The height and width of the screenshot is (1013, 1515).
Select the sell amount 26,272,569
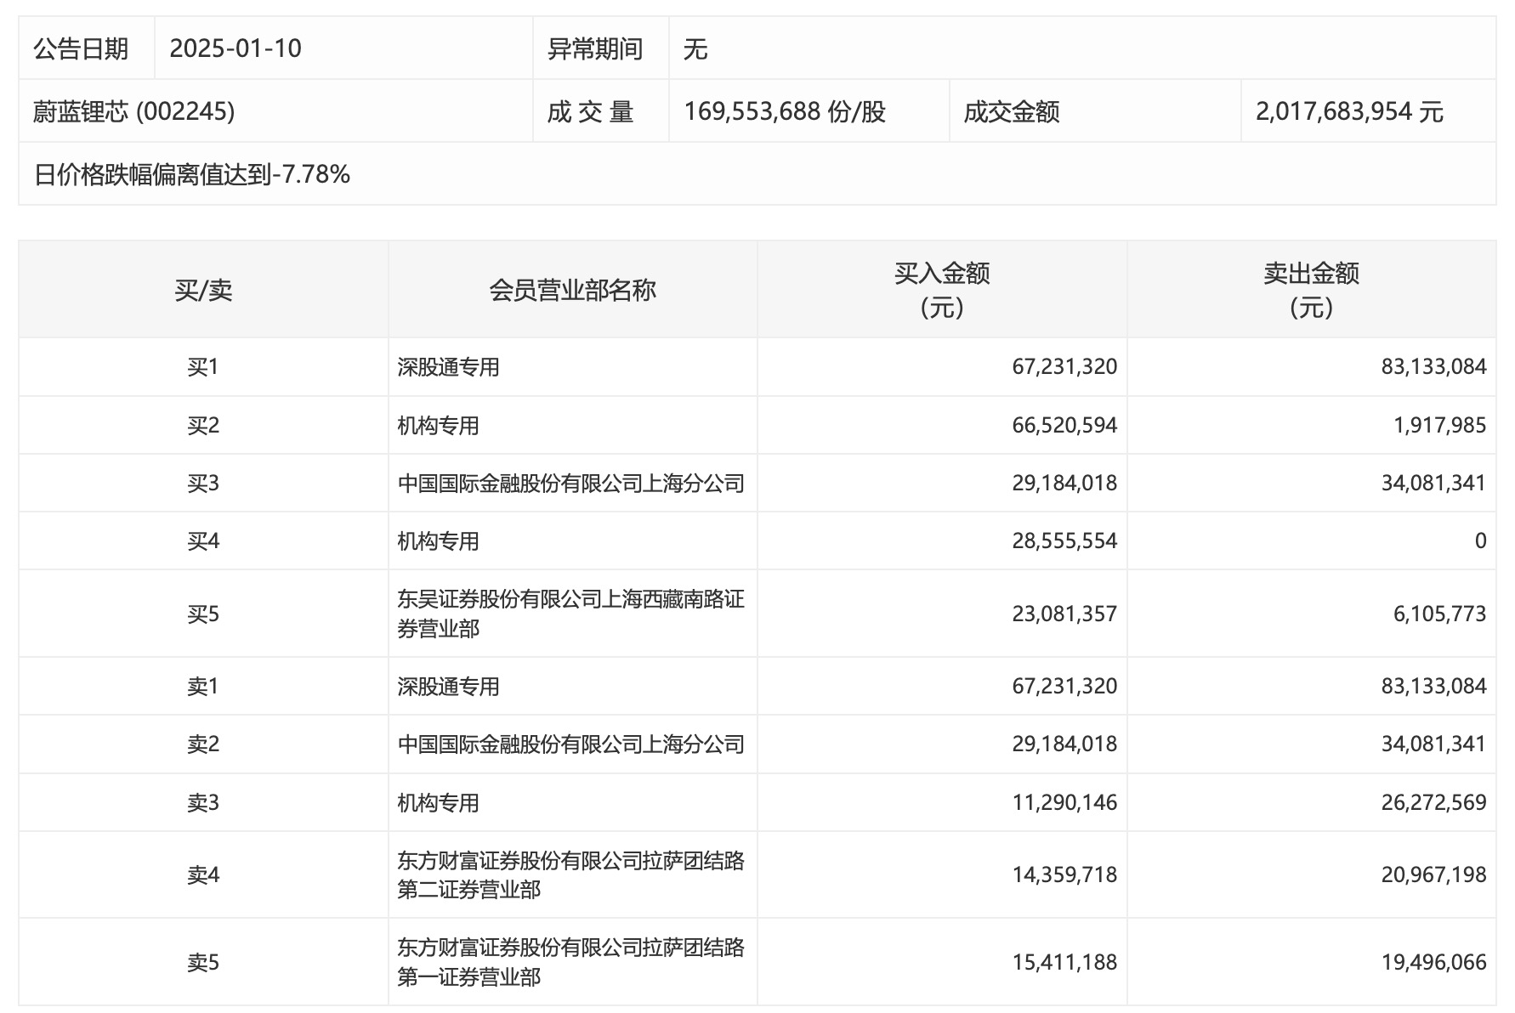(x=1433, y=802)
